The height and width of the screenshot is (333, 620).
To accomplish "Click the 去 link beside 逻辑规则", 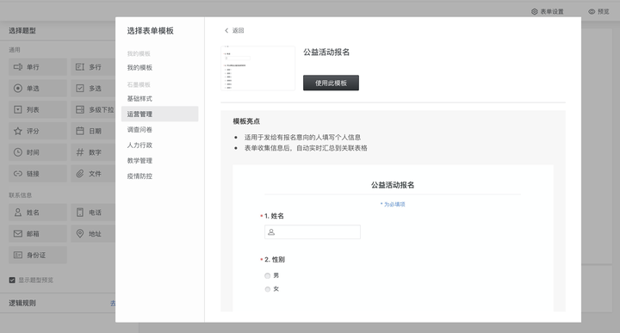I will [113, 304].
